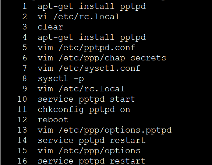Click line 4 apt-get install pptpd

coord(92,37)
